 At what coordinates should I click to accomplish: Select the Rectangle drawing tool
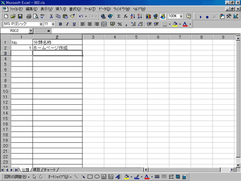coord(90,177)
